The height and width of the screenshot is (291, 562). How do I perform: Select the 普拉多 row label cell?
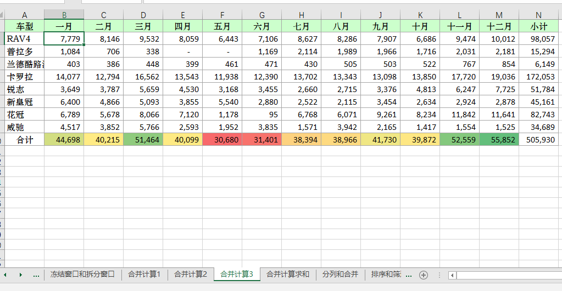[x=24, y=52]
